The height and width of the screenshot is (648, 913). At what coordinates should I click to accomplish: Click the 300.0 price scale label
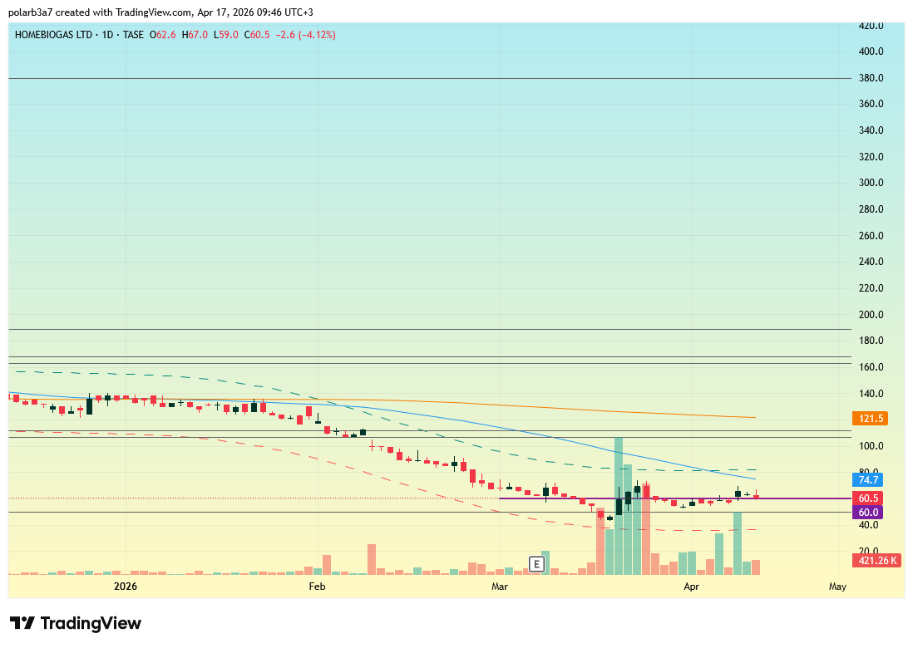(871, 183)
